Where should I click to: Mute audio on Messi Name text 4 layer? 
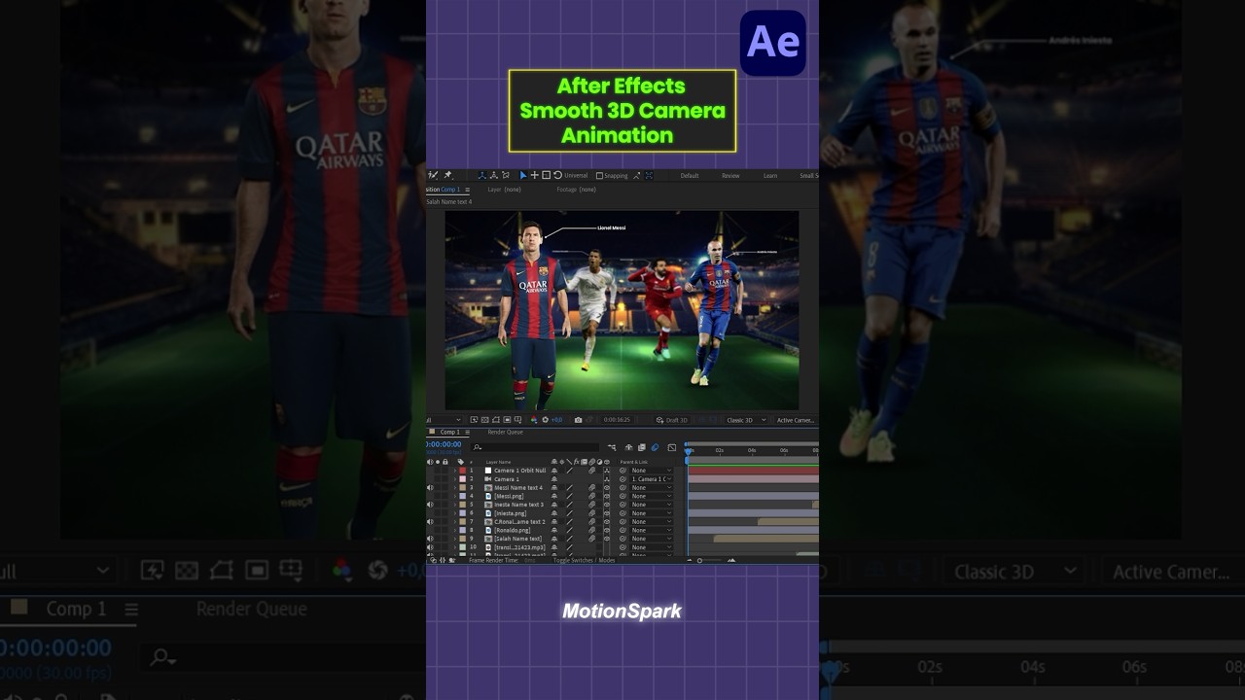coord(430,488)
